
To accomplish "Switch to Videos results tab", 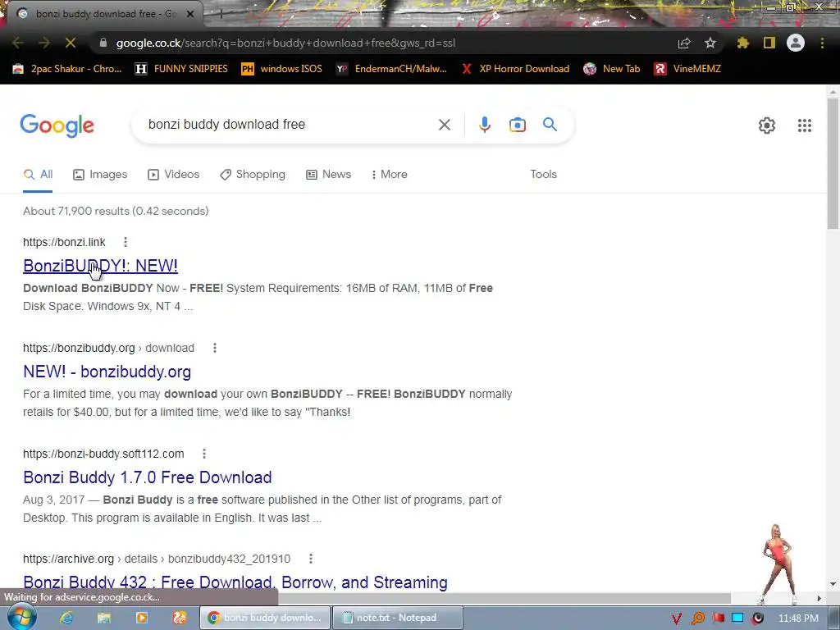I will [x=174, y=174].
